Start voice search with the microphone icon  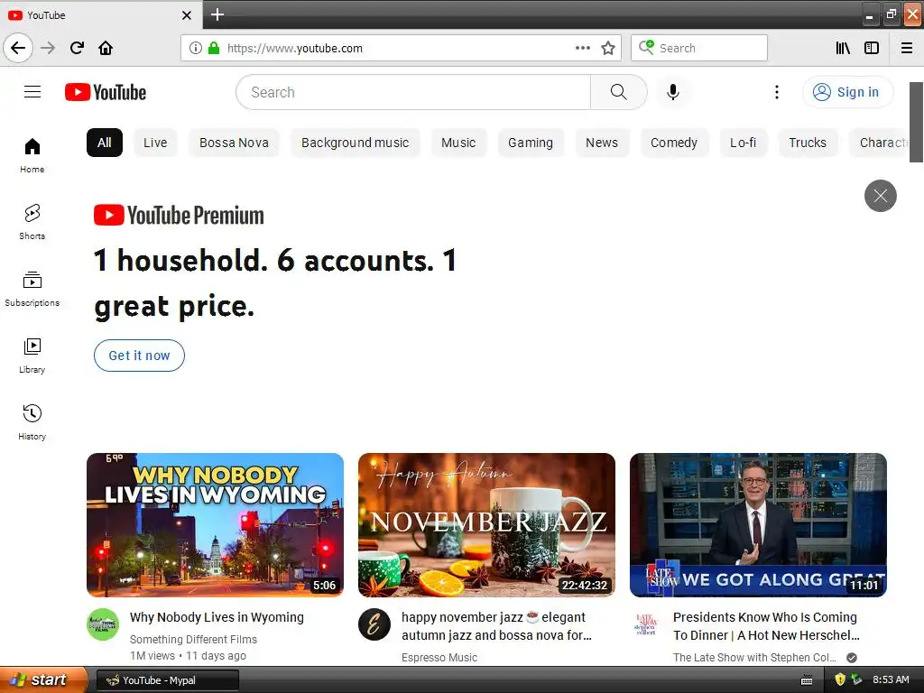click(673, 92)
